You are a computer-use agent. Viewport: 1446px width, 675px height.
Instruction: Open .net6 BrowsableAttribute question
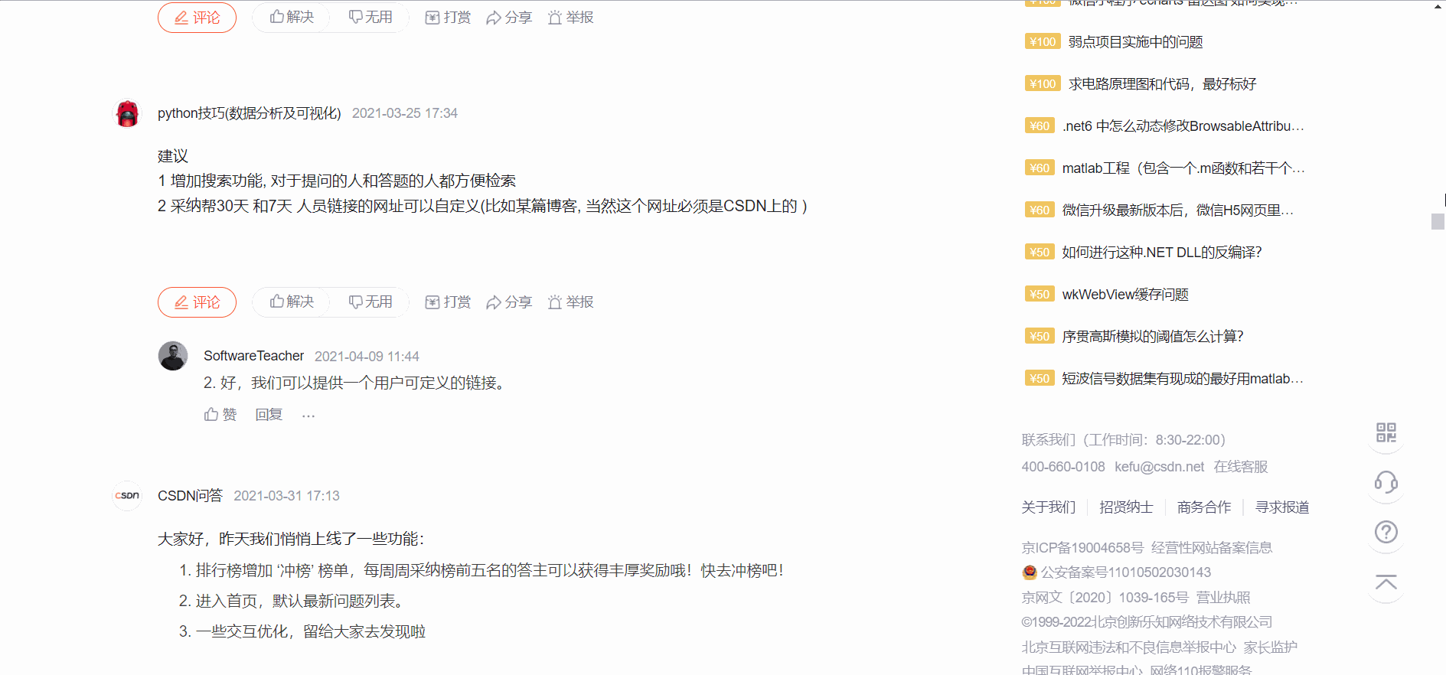1183,126
